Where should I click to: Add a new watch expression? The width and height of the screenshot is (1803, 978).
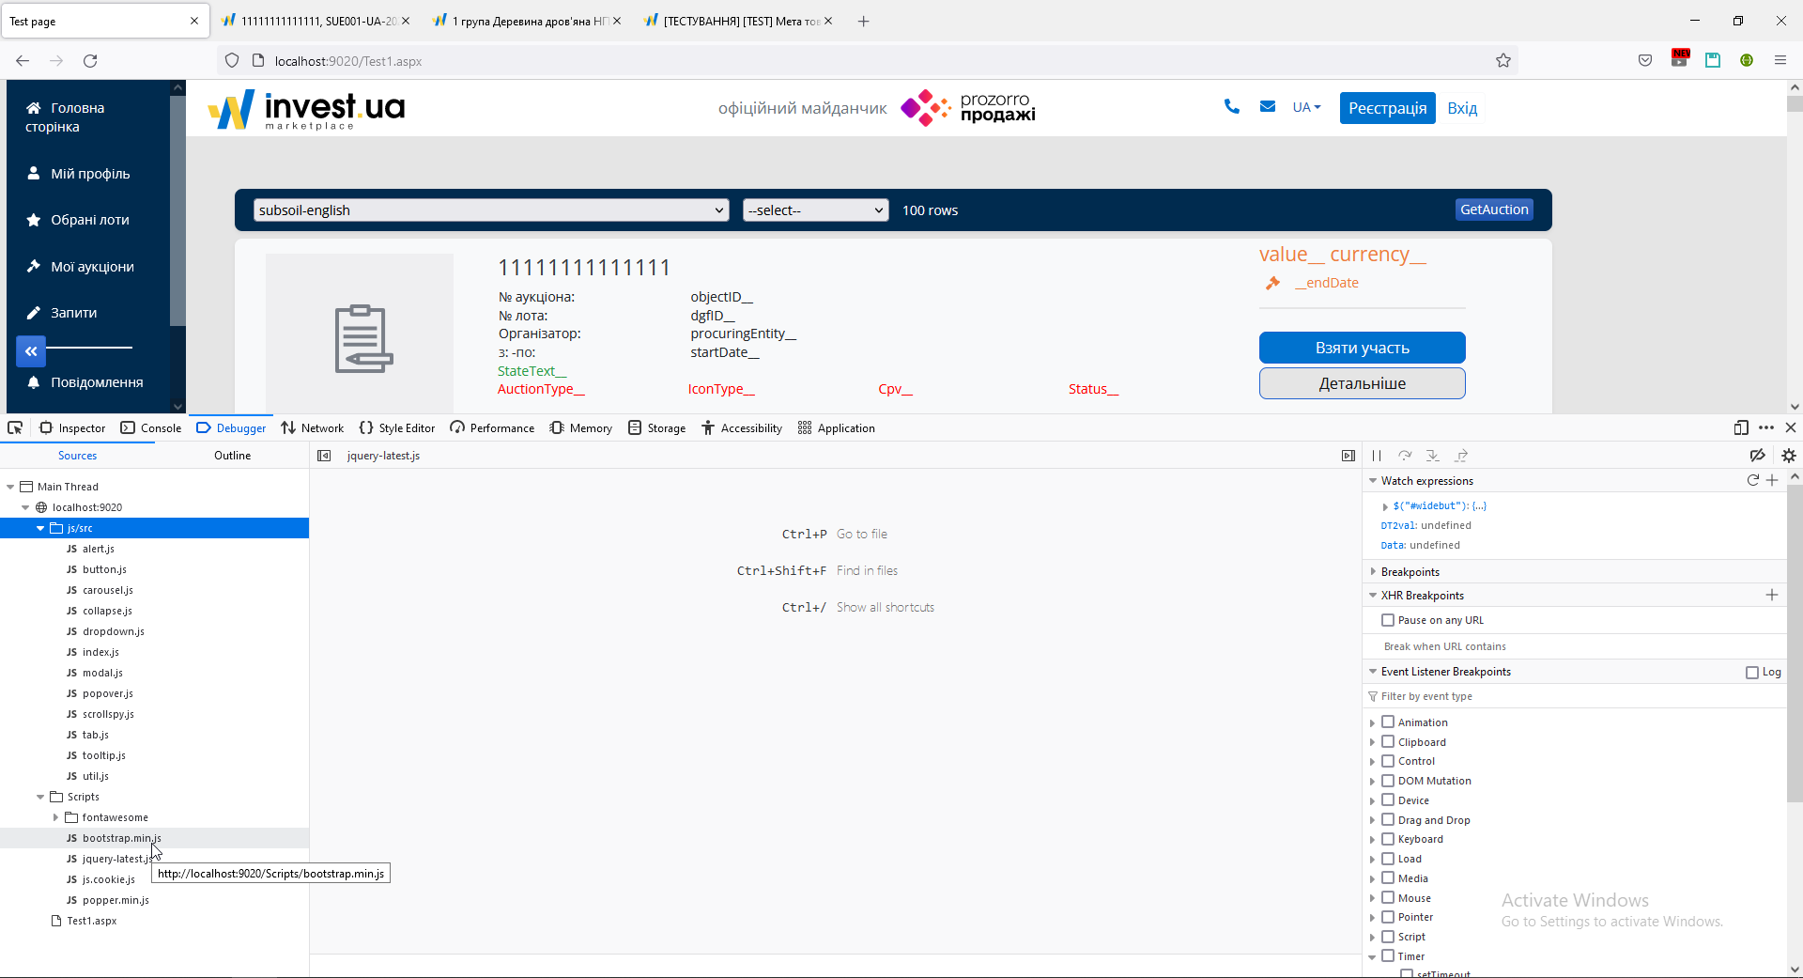(1772, 480)
